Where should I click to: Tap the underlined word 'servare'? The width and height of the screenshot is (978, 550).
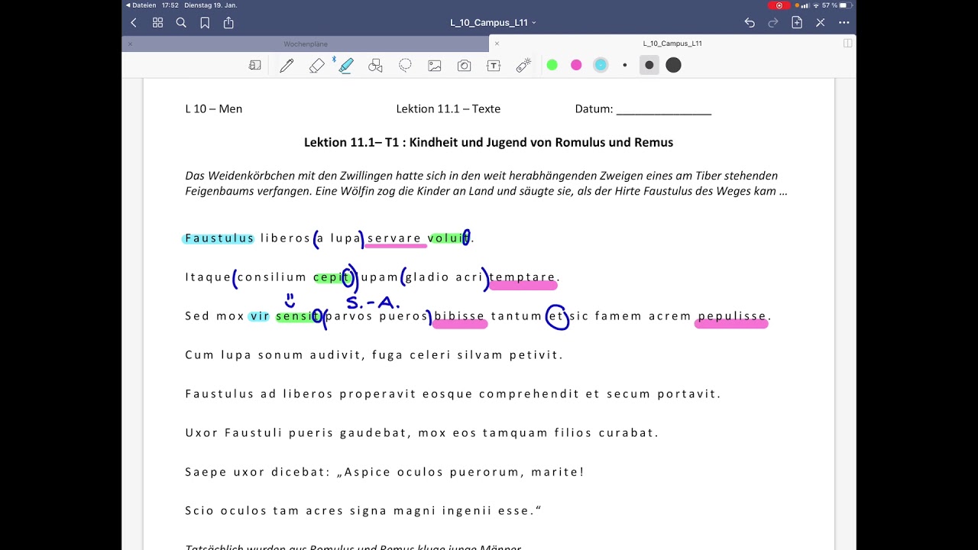point(394,238)
